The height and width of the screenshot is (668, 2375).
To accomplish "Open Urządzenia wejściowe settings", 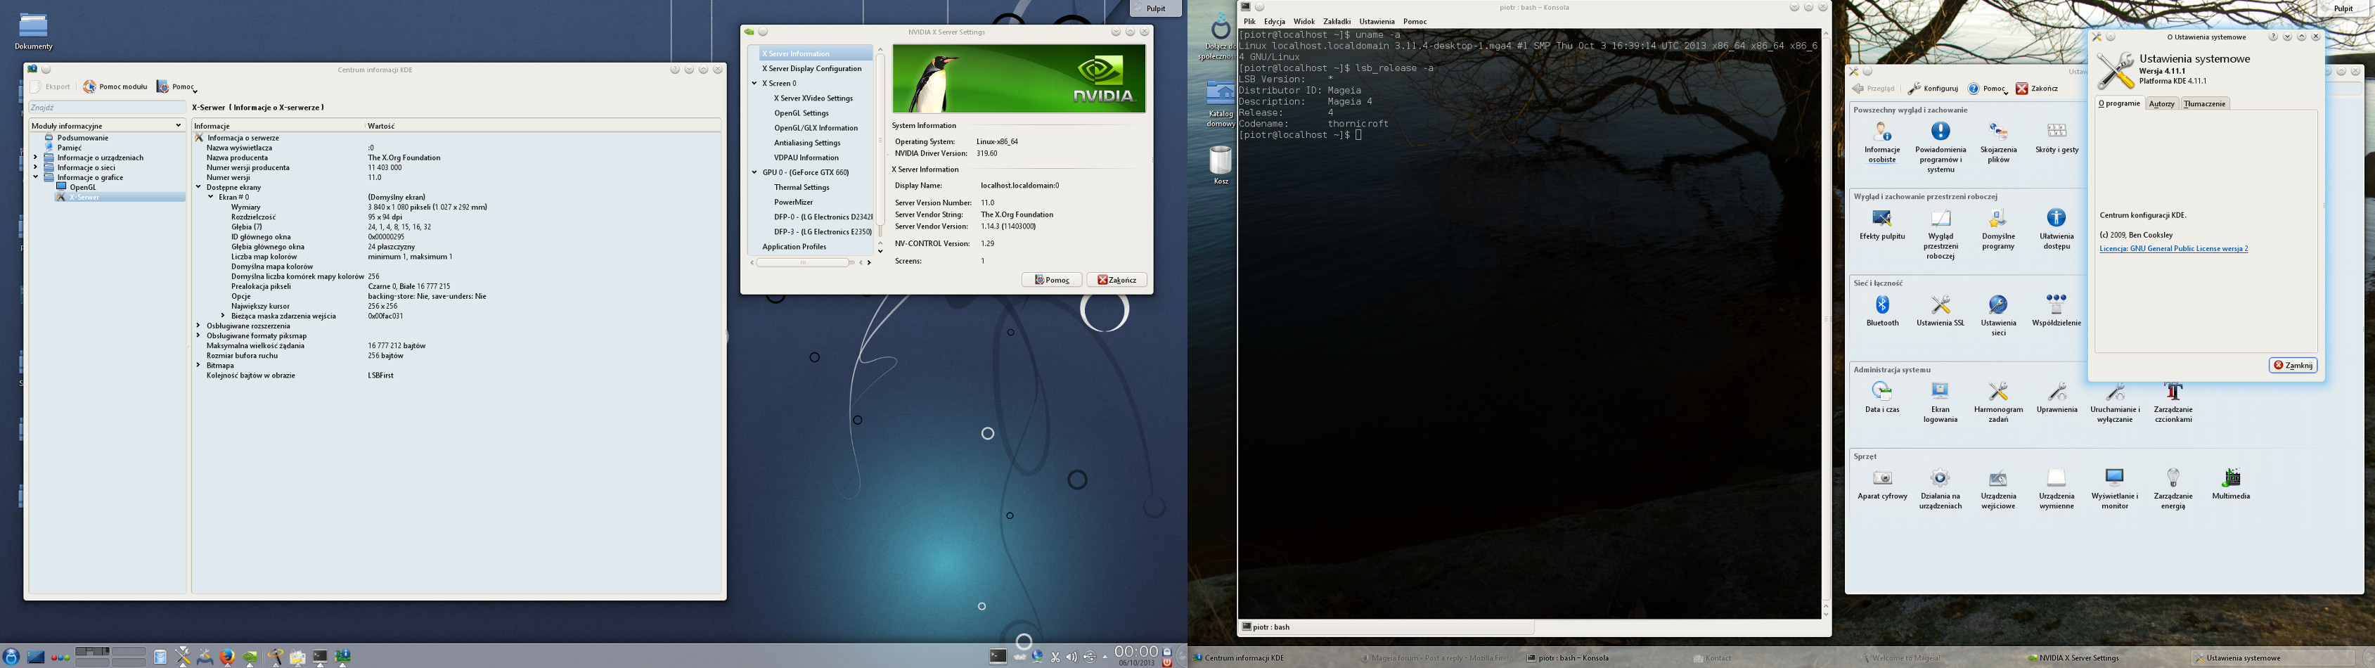I will 1998,489.
